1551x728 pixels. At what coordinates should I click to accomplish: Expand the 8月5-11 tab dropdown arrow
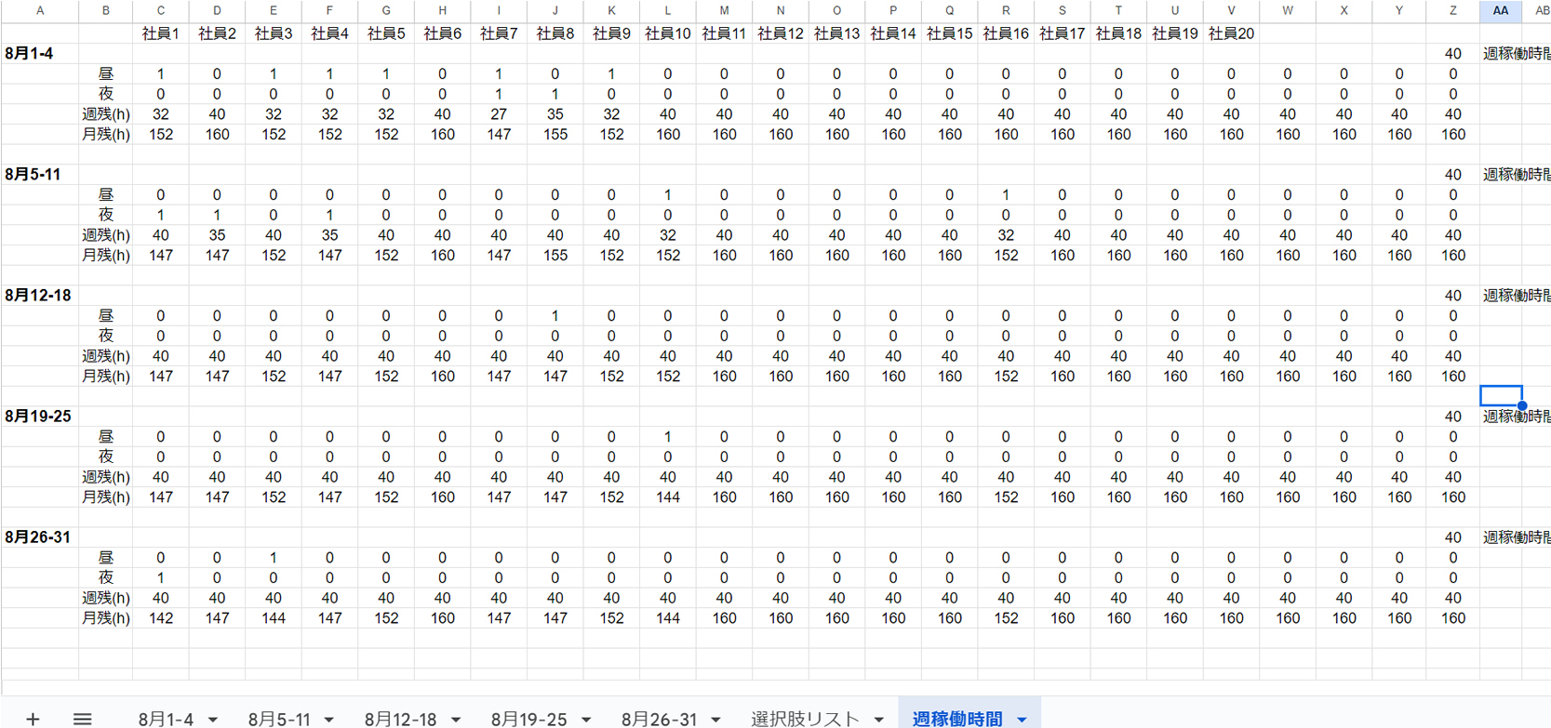coord(328,720)
